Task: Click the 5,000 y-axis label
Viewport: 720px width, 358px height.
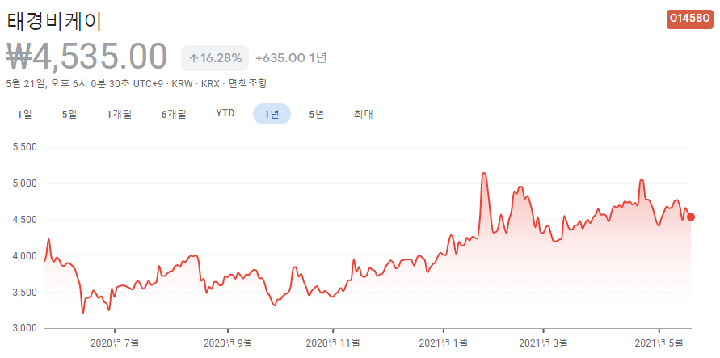Action: tap(26, 183)
